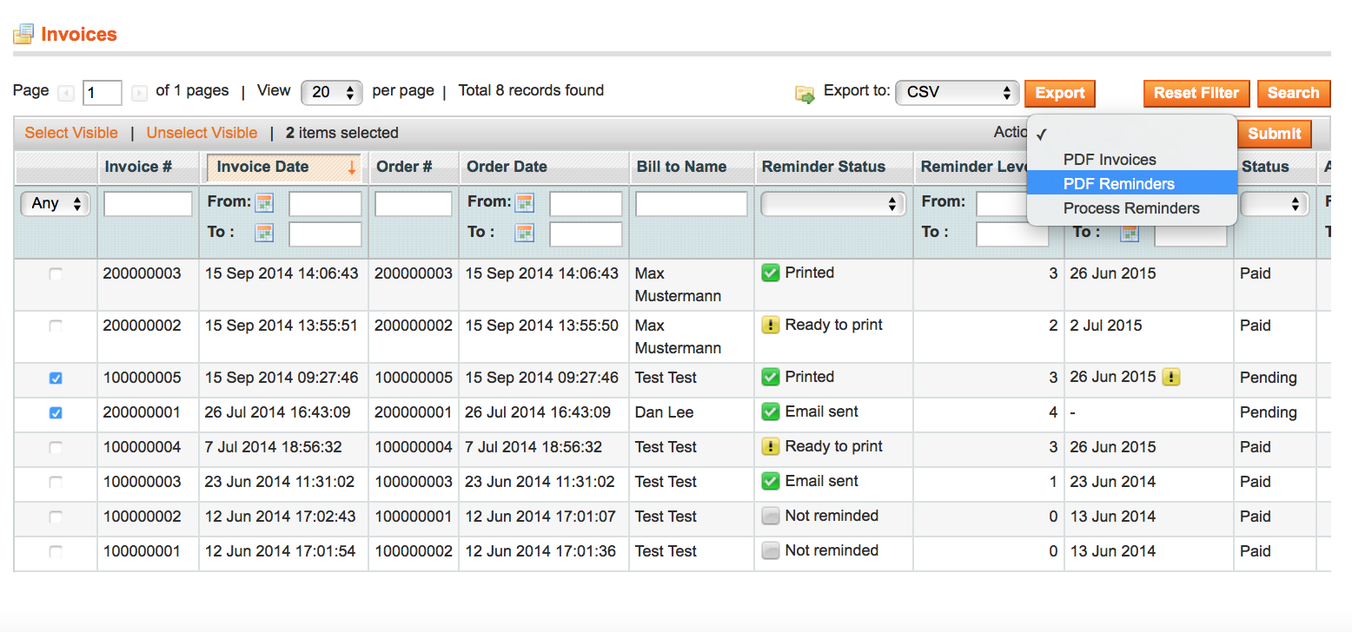Open the Export to CSV format dropdown

pyautogui.click(x=957, y=92)
